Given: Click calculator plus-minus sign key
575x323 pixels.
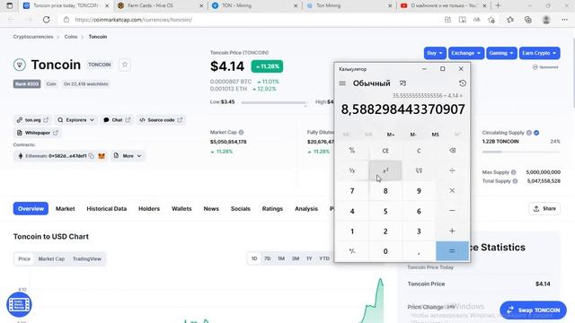Looking at the screenshot, I should (x=352, y=251).
